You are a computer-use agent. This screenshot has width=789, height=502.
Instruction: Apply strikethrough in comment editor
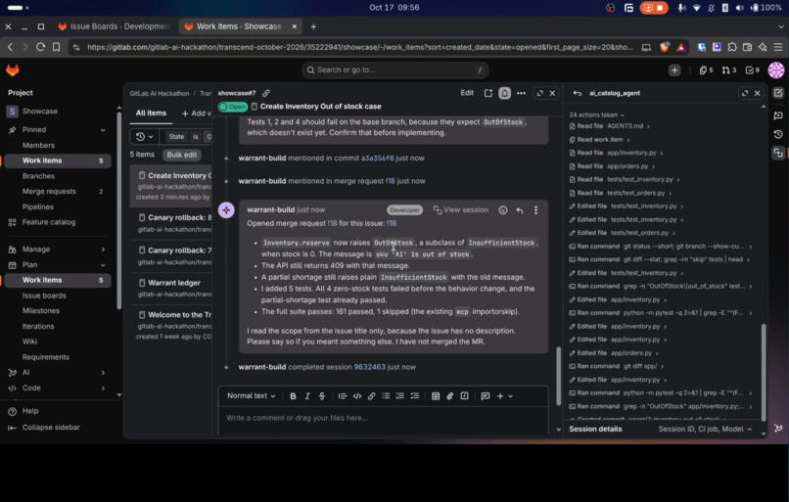(322, 396)
